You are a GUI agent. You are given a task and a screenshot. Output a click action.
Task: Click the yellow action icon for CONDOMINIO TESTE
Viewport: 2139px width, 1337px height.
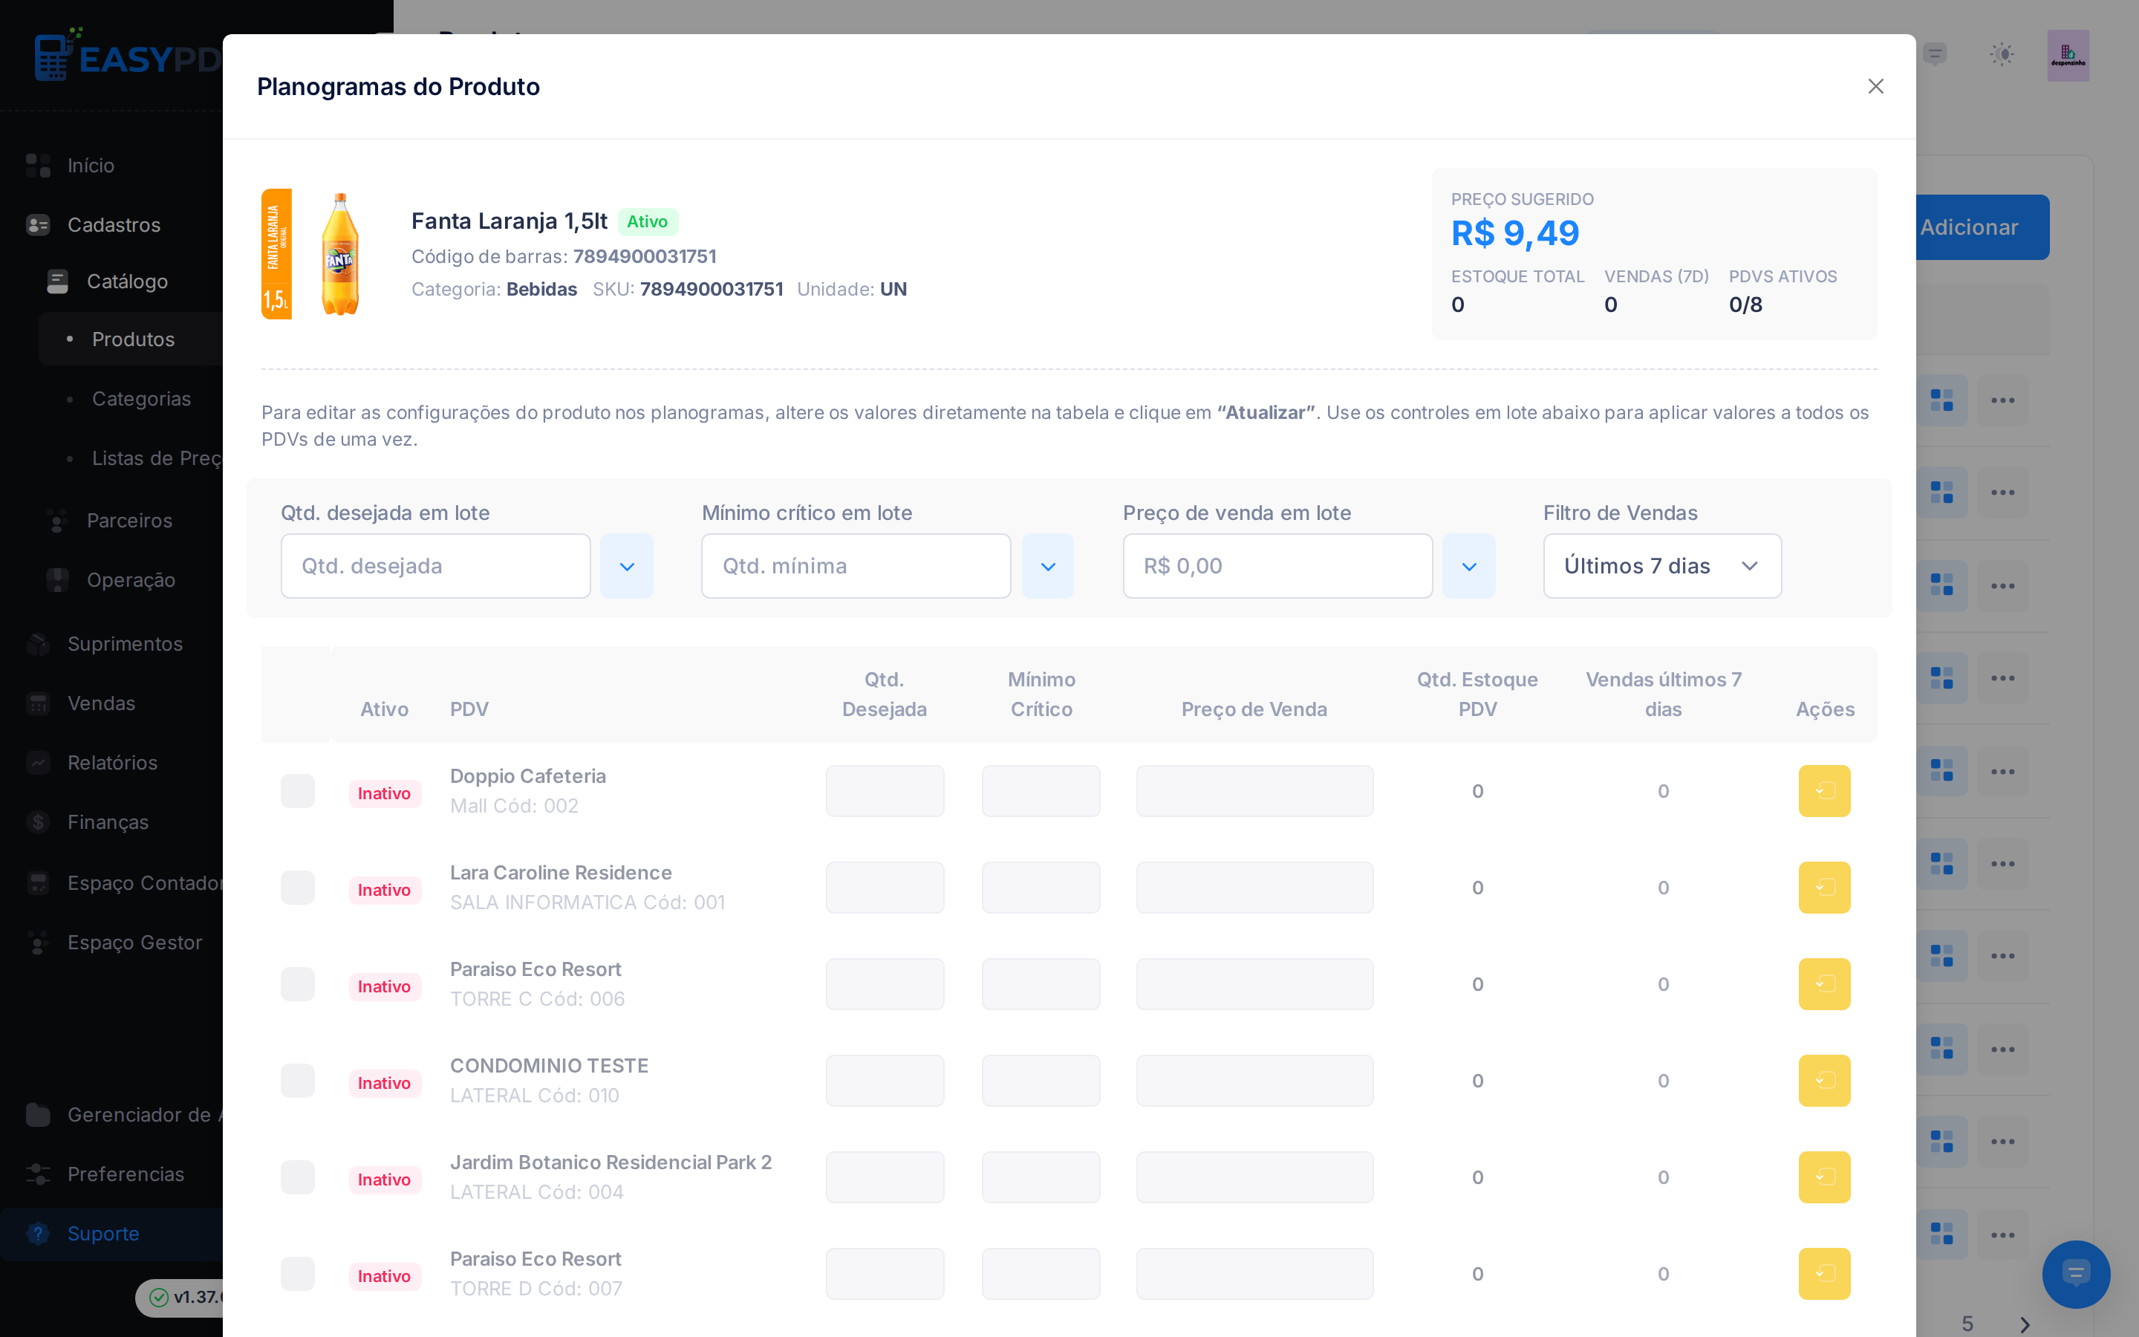pos(1824,1081)
